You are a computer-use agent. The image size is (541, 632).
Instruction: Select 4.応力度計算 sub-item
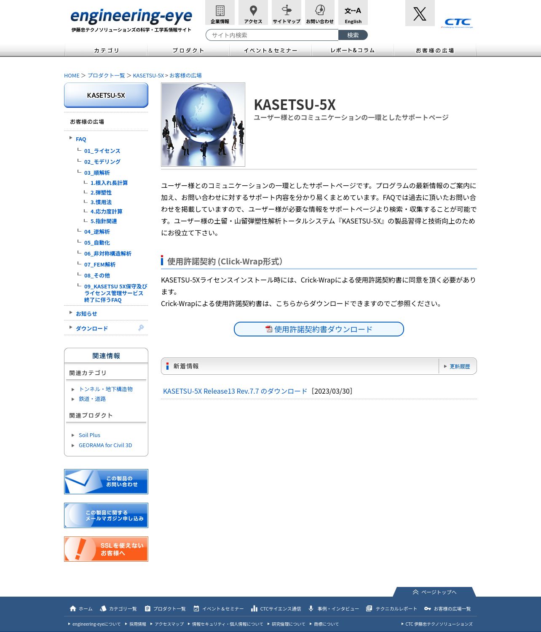pyautogui.click(x=106, y=211)
